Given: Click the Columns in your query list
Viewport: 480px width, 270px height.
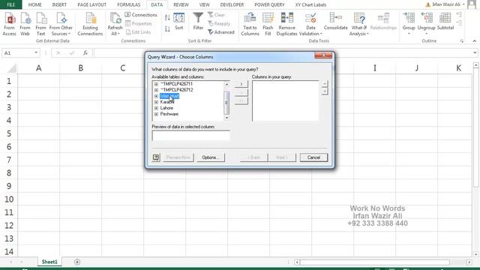Looking at the screenshot, I should [285, 100].
